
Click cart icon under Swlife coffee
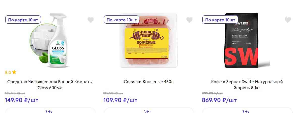coord(247,111)
